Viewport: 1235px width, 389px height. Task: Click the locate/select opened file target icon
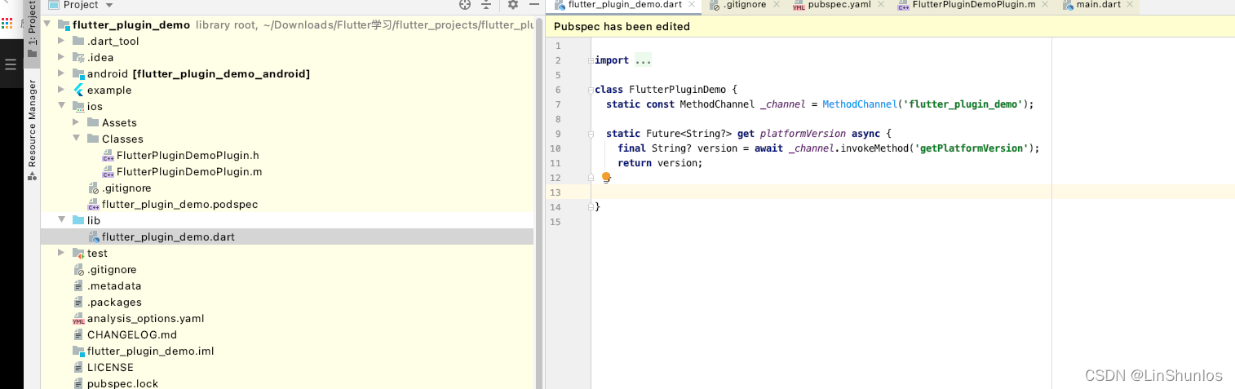click(465, 5)
